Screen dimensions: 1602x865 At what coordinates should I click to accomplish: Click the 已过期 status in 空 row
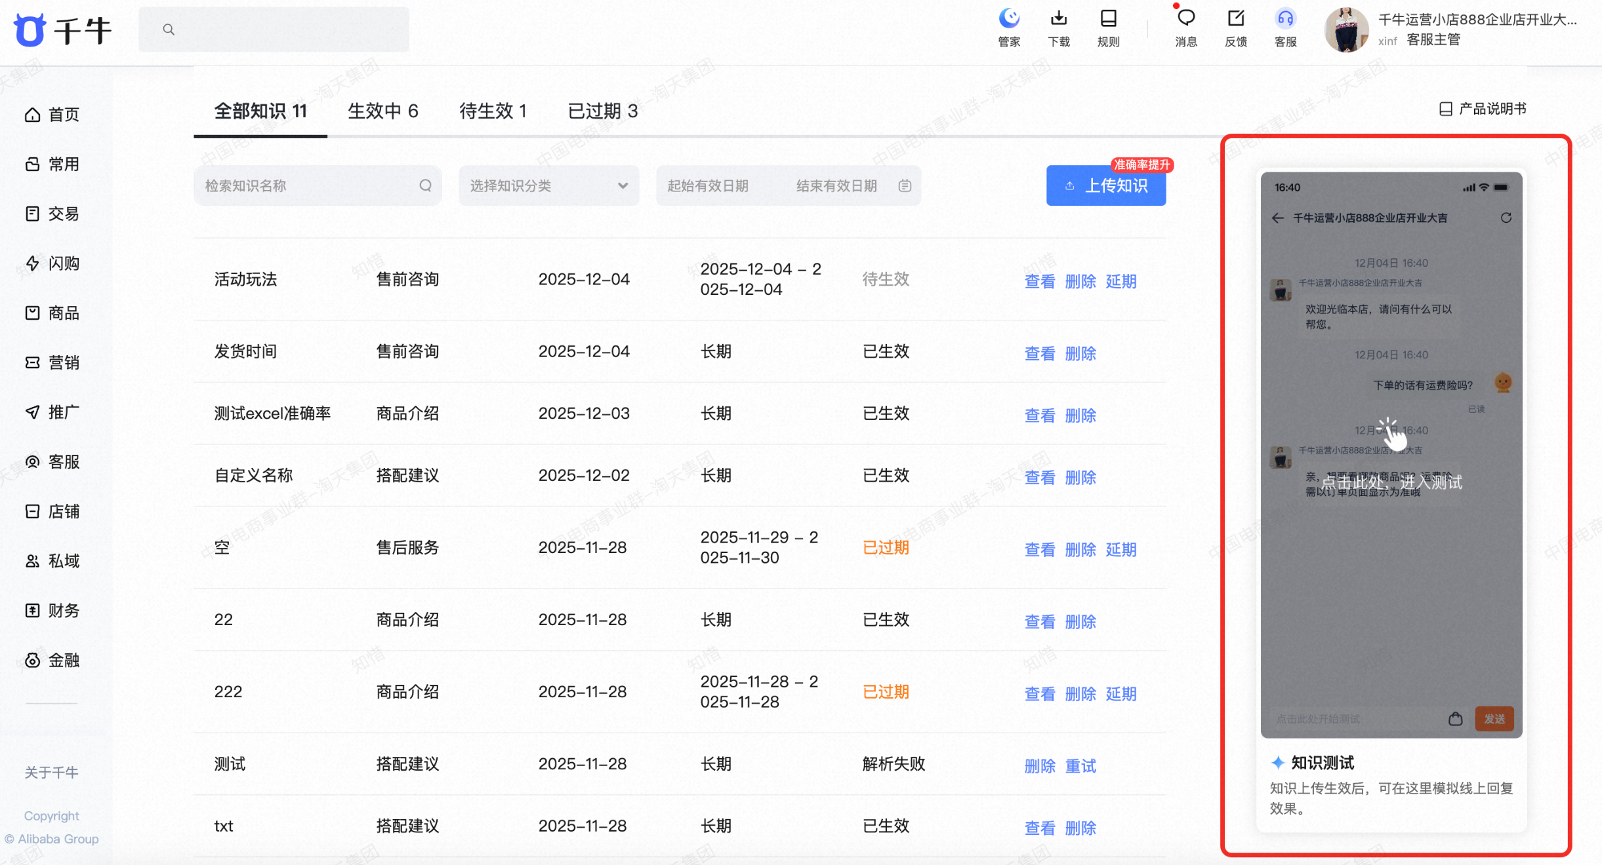(886, 547)
